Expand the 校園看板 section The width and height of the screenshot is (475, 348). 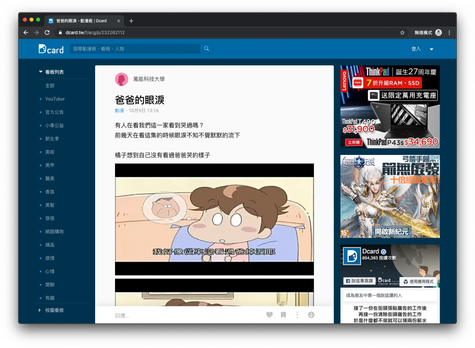51,310
